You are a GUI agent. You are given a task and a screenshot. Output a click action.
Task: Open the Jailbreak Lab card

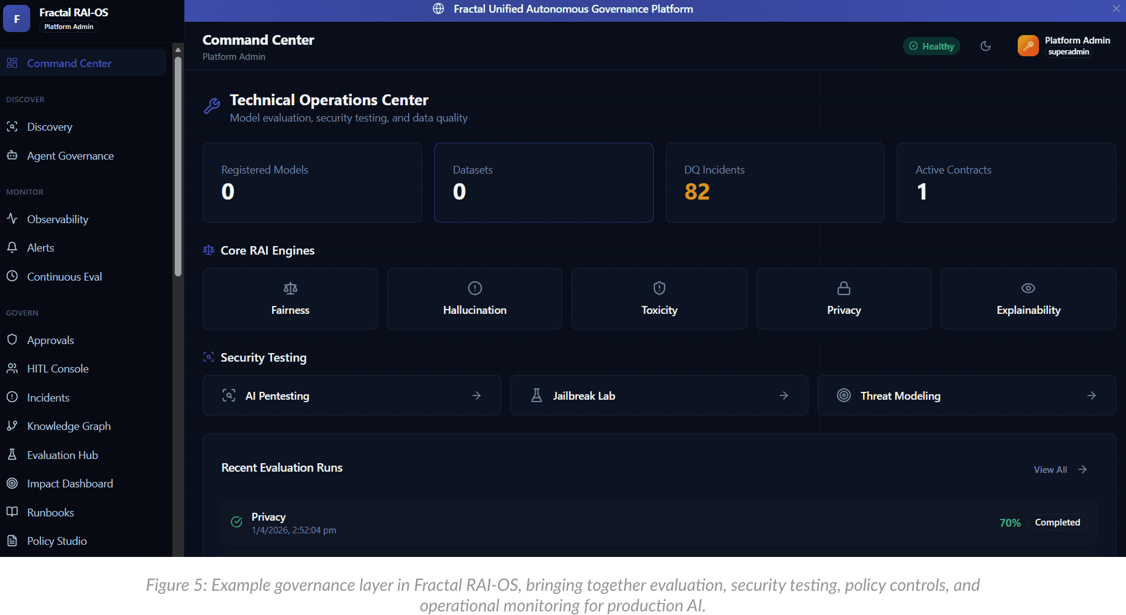click(659, 395)
